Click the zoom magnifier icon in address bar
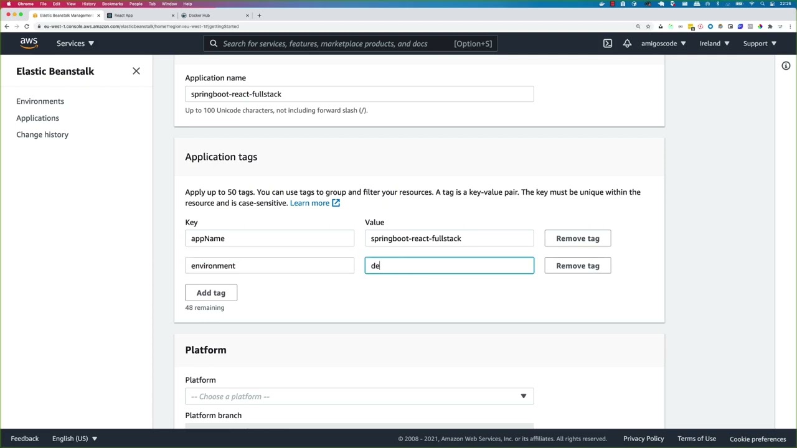 pos(638,26)
